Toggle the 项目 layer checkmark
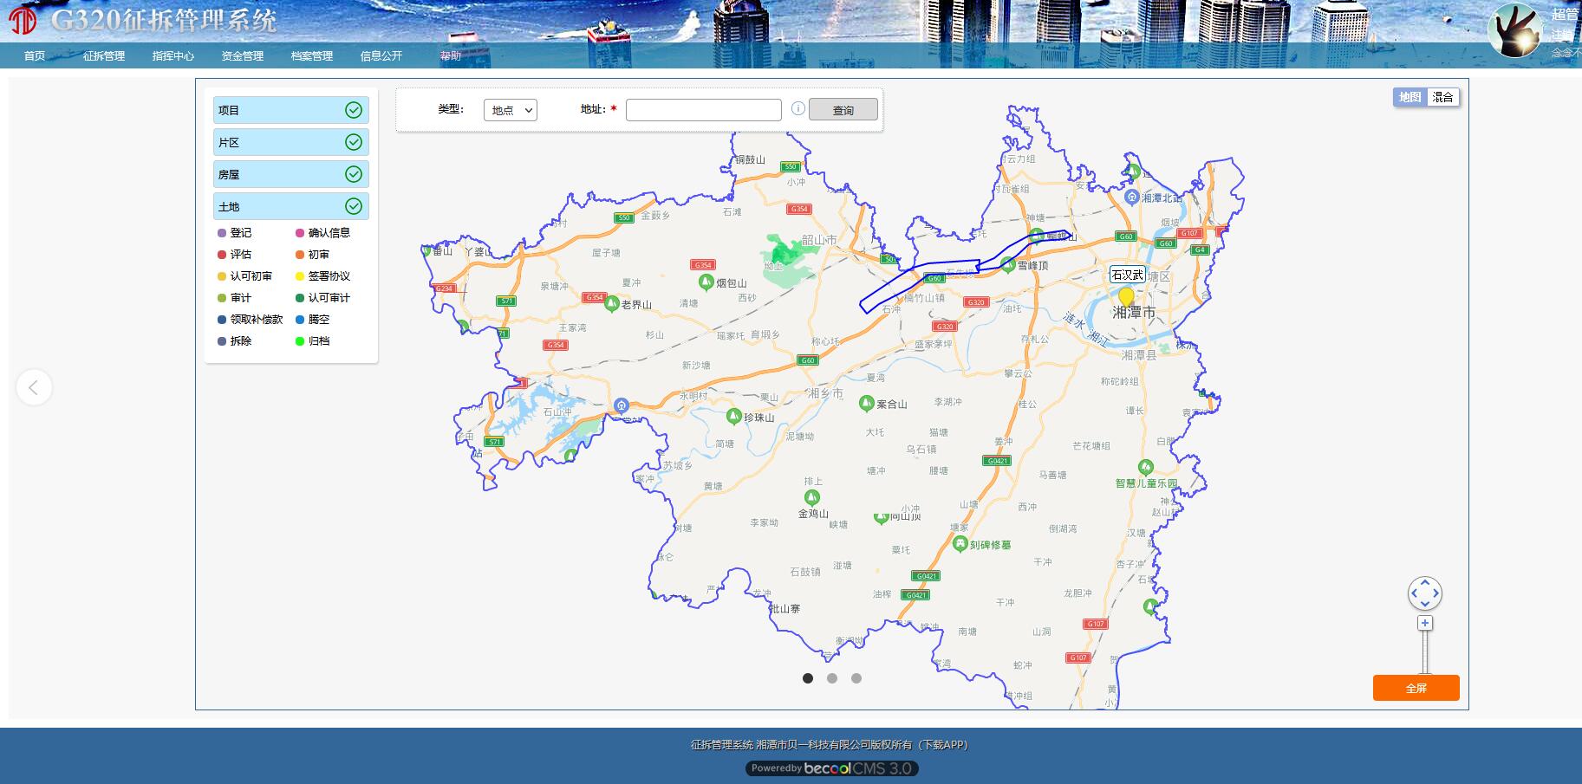 coord(354,110)
